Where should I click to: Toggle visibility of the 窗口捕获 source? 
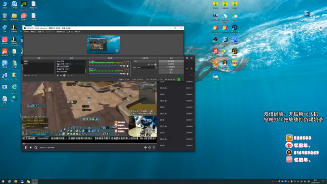[58, 71]
